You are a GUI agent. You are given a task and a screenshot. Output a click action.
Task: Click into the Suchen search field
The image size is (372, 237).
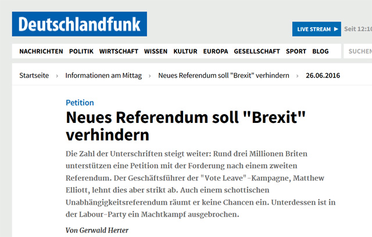[x=357, y=52]
